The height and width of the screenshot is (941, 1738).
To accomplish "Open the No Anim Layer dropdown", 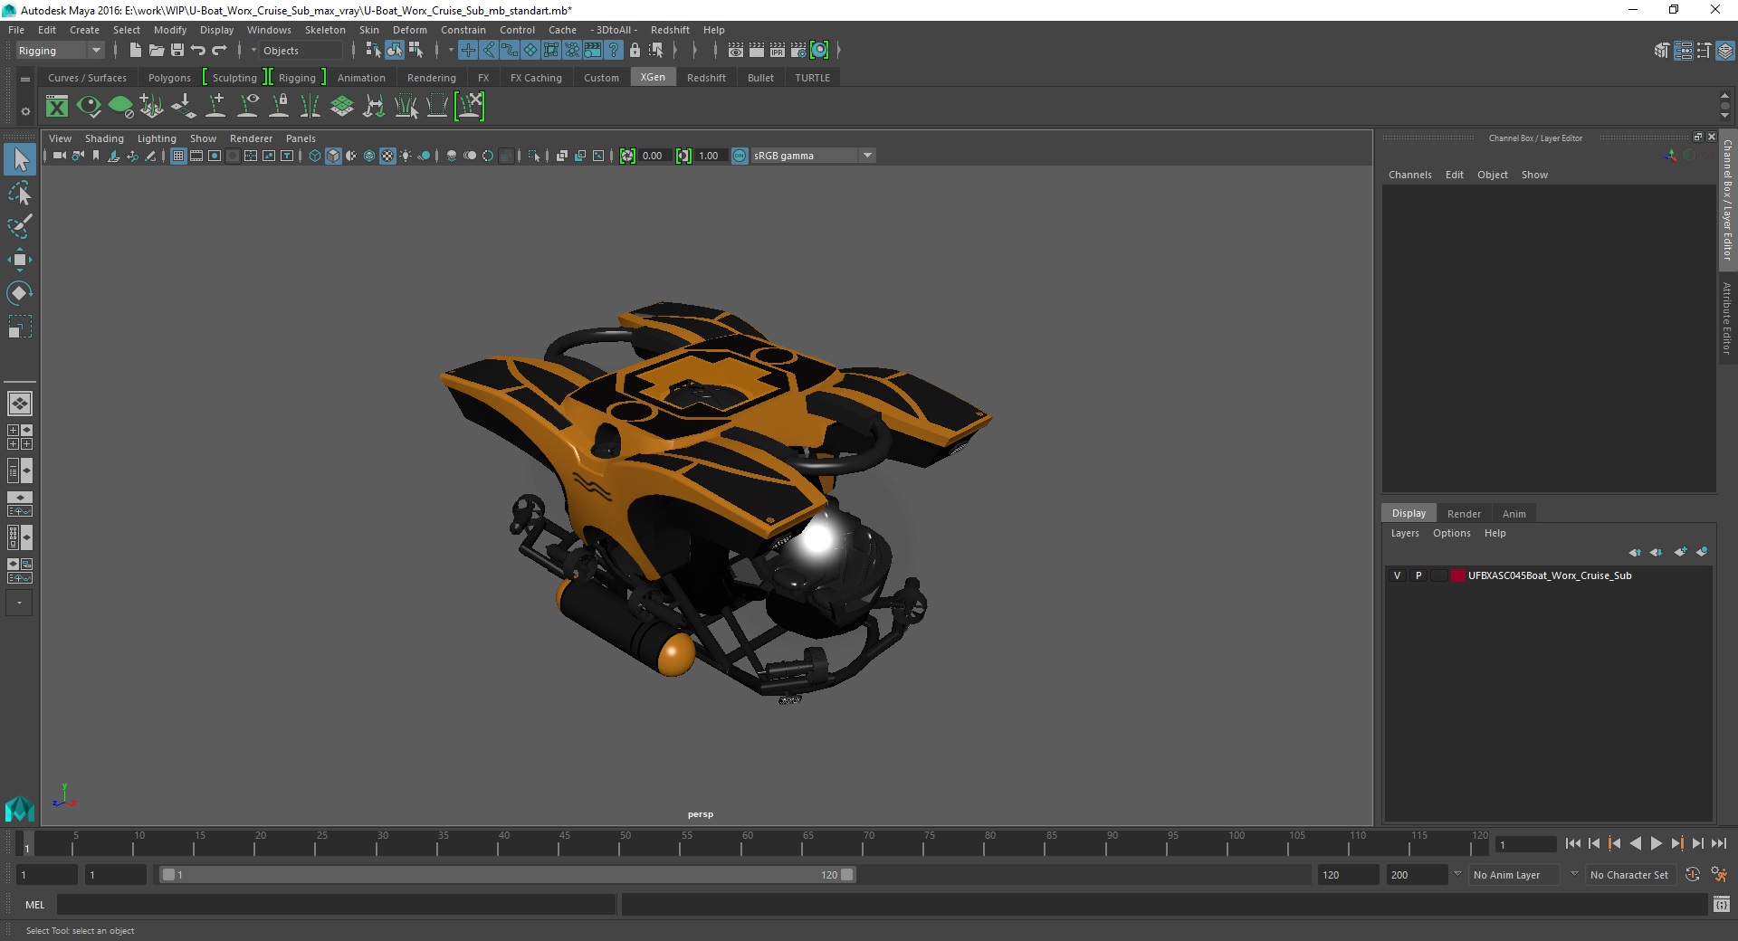I will click(x=1515, y=875).
